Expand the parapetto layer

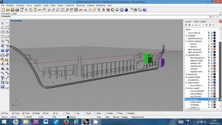click(187, 36)
